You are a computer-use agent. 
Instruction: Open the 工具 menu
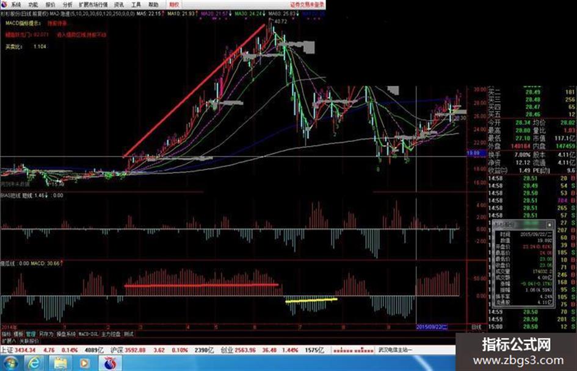coord(136,5)
